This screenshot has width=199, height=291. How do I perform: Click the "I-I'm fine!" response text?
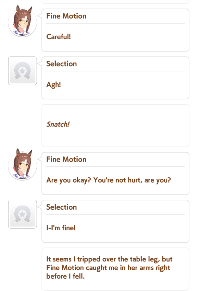click(x=61, y=228)
